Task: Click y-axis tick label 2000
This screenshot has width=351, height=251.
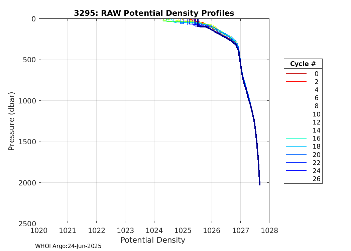Action: point(27,183)
